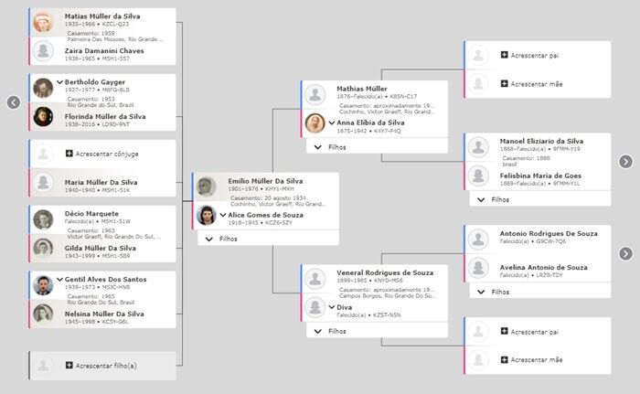Select Gilda Müller Da Silva's name
The height and width of the screenshot is (394, 640).
tap(101, 248)
